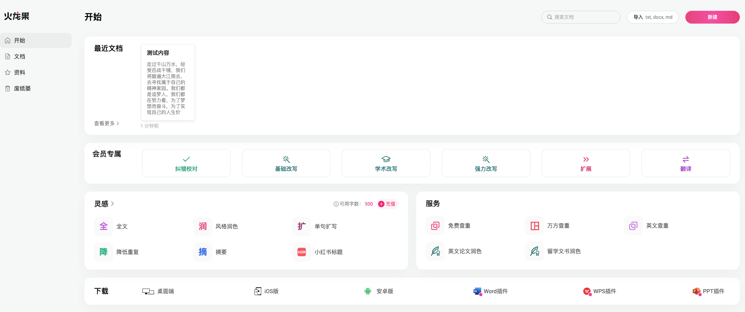745x312 pixels.
Task: Click the 充值 recharge link
Action: [x=387, y=204]
